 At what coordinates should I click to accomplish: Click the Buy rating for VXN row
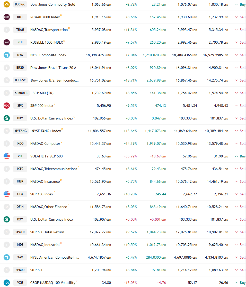point(240,282)
